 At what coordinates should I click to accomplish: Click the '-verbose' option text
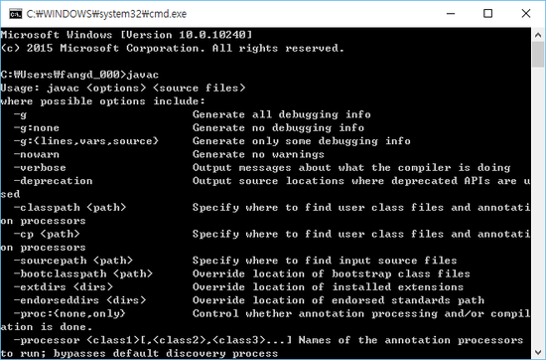[40, 167]
